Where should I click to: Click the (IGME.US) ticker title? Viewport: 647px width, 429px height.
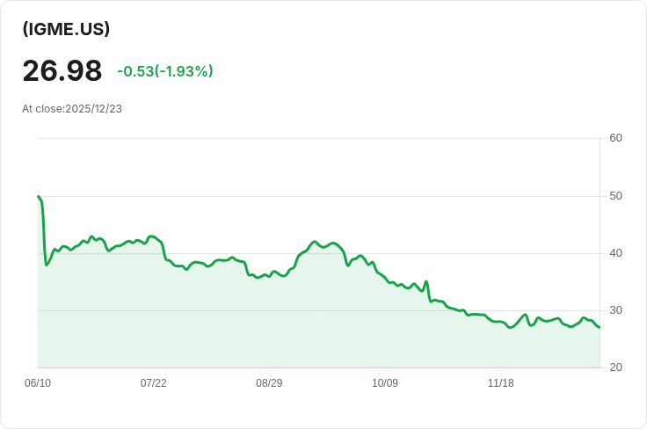pyautogui.click(x=66, y=29)
